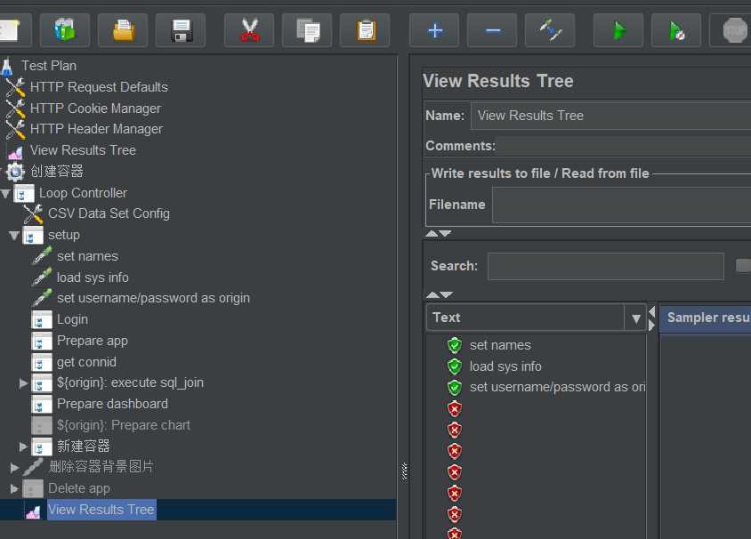Select CSV Data Set Config element
The image size is (751, 539).
coord(109,213)
